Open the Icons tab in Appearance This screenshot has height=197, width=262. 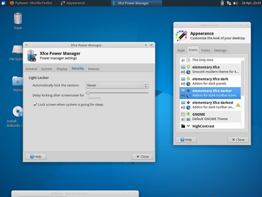click(x=193, y=50)
